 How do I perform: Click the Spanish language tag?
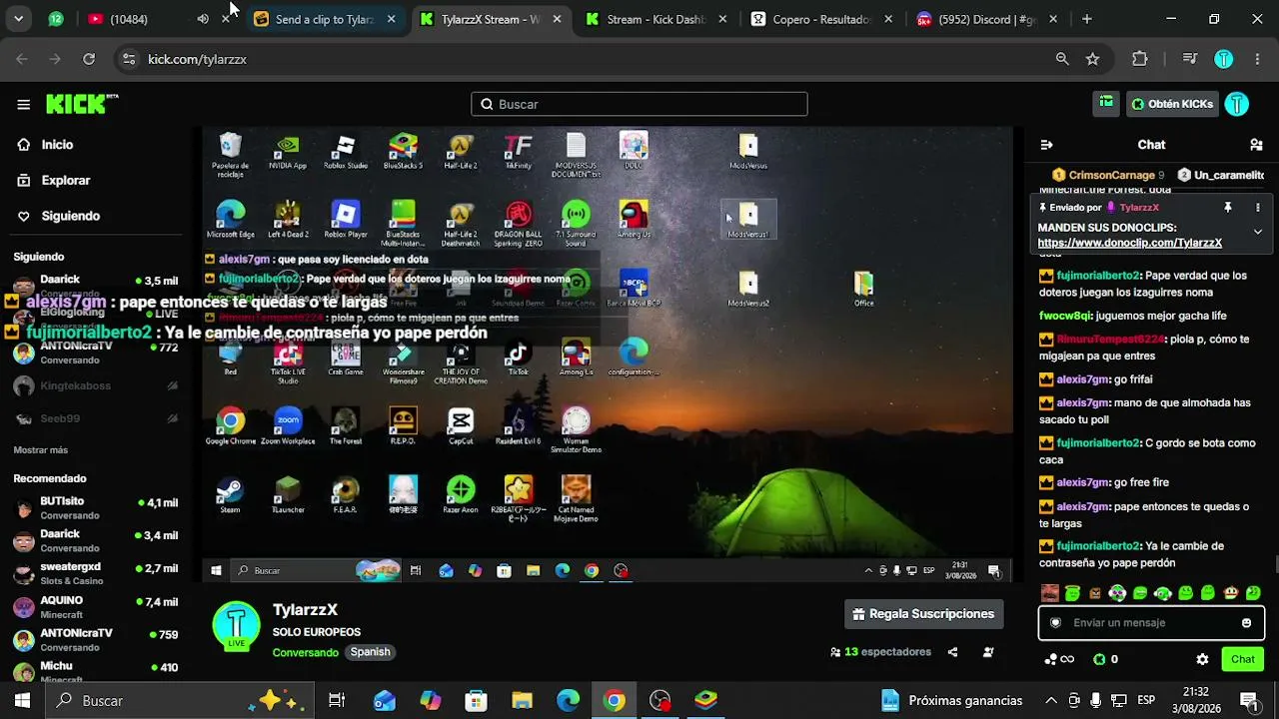[x=370, y=652]
